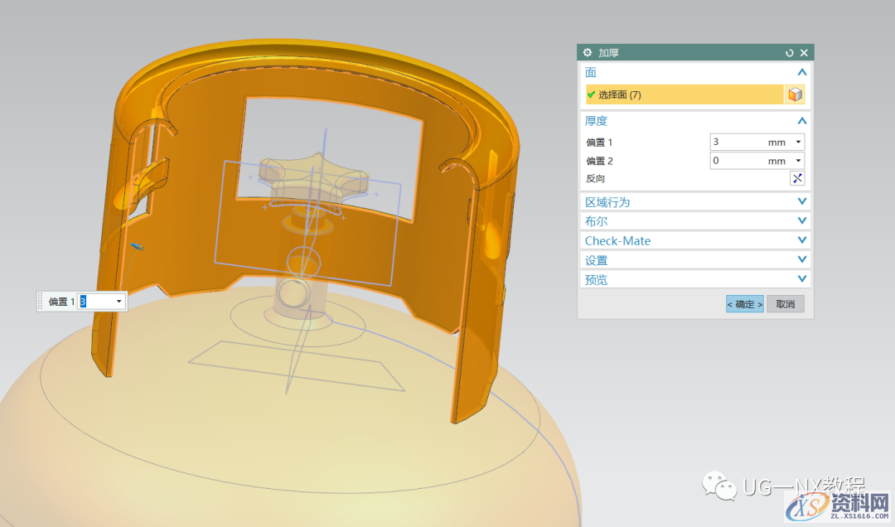Expand the 布尔 section
This screenshot has width=895, height=527.
coord(801,221)
